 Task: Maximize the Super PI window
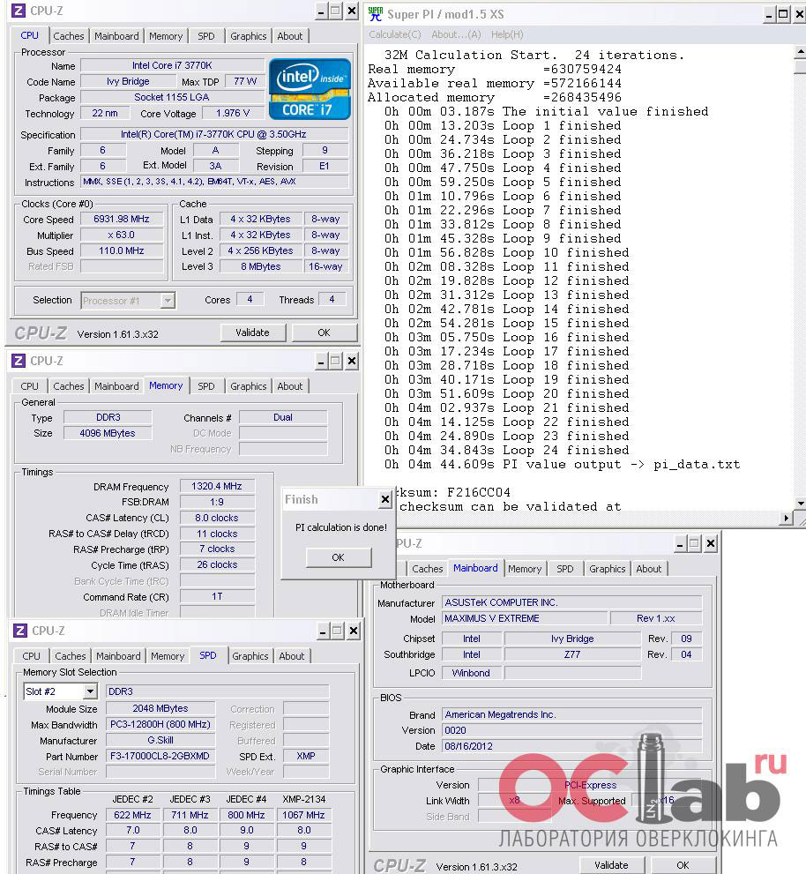(784, 14)
